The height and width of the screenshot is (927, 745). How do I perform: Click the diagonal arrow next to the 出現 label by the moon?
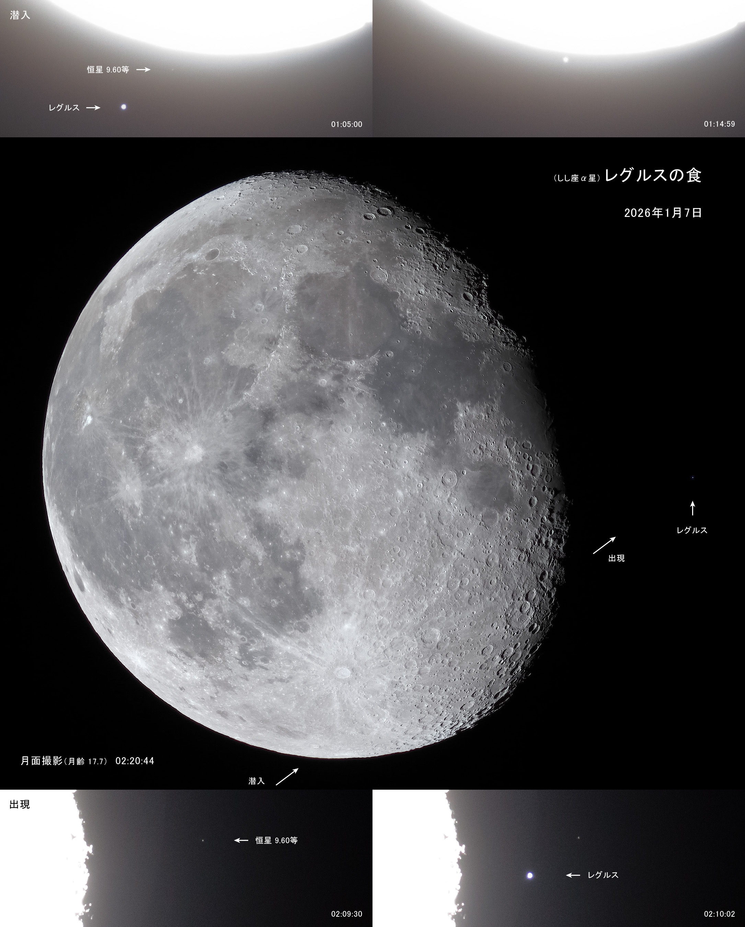(x=604, y=545)
